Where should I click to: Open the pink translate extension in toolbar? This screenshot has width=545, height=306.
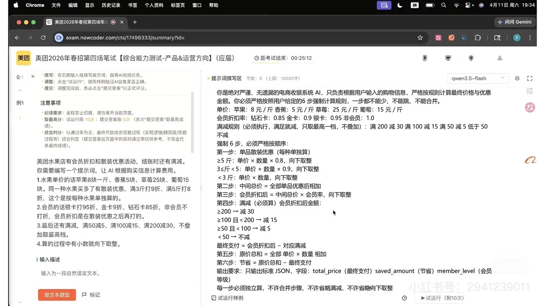coord(438,38)
